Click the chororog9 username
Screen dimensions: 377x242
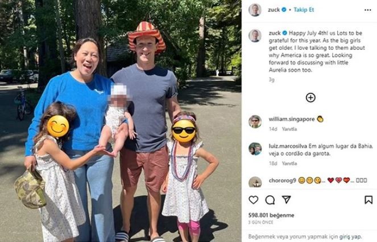(x=282, y=180)
